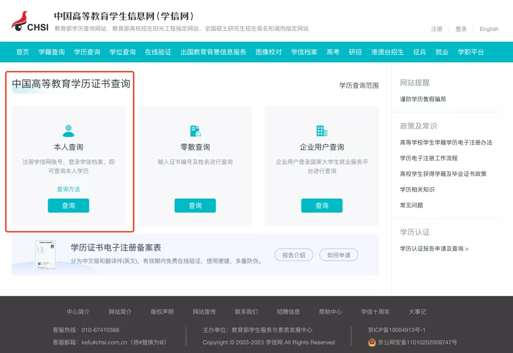Screen dimensions: 513x353
Task: Open 大事记 footer link
Action: (417, 312)
